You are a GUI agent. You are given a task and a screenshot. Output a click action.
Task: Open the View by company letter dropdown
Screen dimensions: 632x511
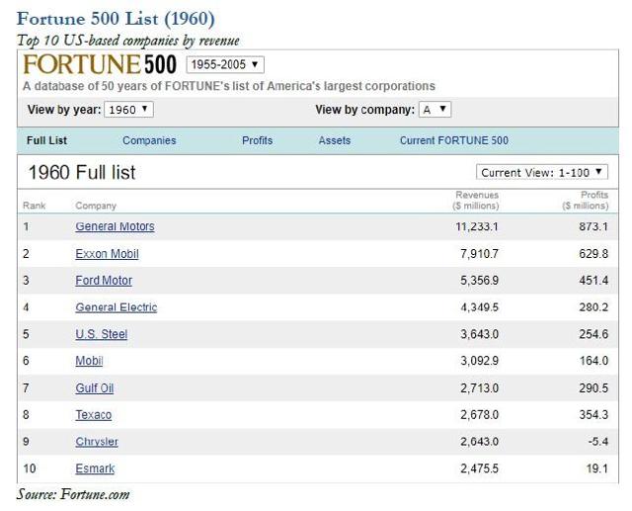pyautogui.click(x=434, y=110)
